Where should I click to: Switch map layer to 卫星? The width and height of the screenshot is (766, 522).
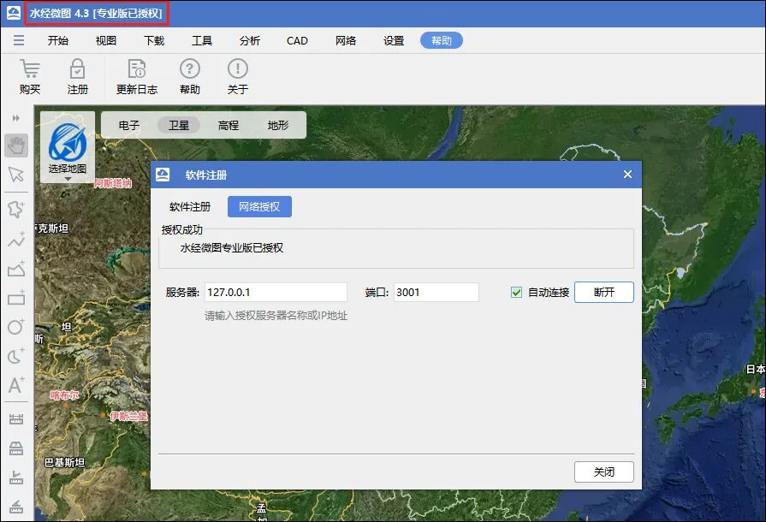(x=179, y=125)
